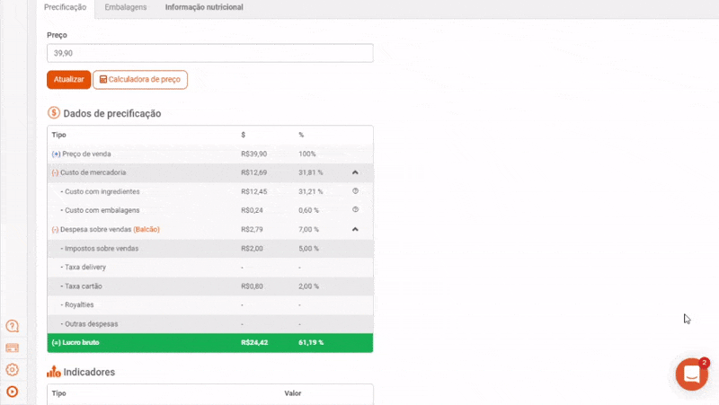The image size is (719, 405).
Task: Open the chat support bubble
Action: tap(691, 374)
